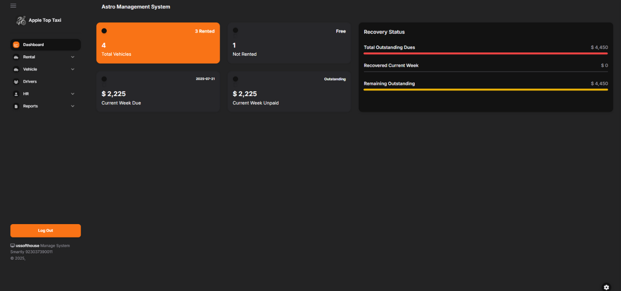Viewport: 621px width, 291px height.
Task: Click the Total Outstanding Dues label
Action: 390,48
